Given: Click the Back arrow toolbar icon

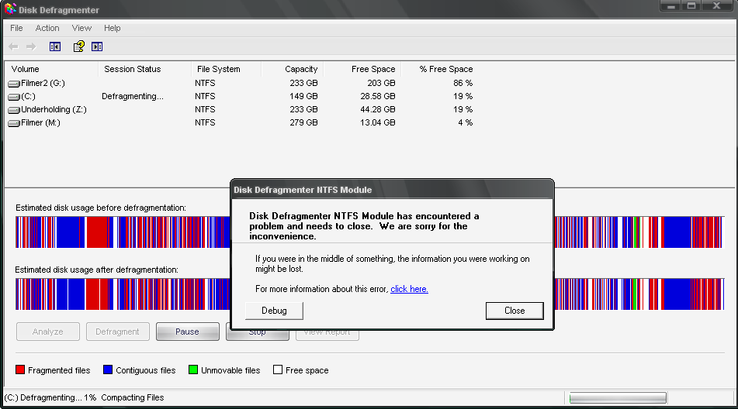Looking at the screenshot, I should (14, 46).
